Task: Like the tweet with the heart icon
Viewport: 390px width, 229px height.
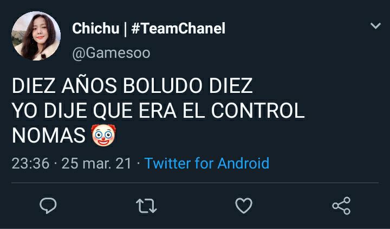Action: [x=244, y=206]
